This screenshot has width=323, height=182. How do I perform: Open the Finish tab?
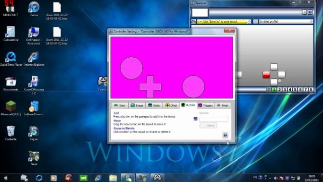(x=223, y=106)
